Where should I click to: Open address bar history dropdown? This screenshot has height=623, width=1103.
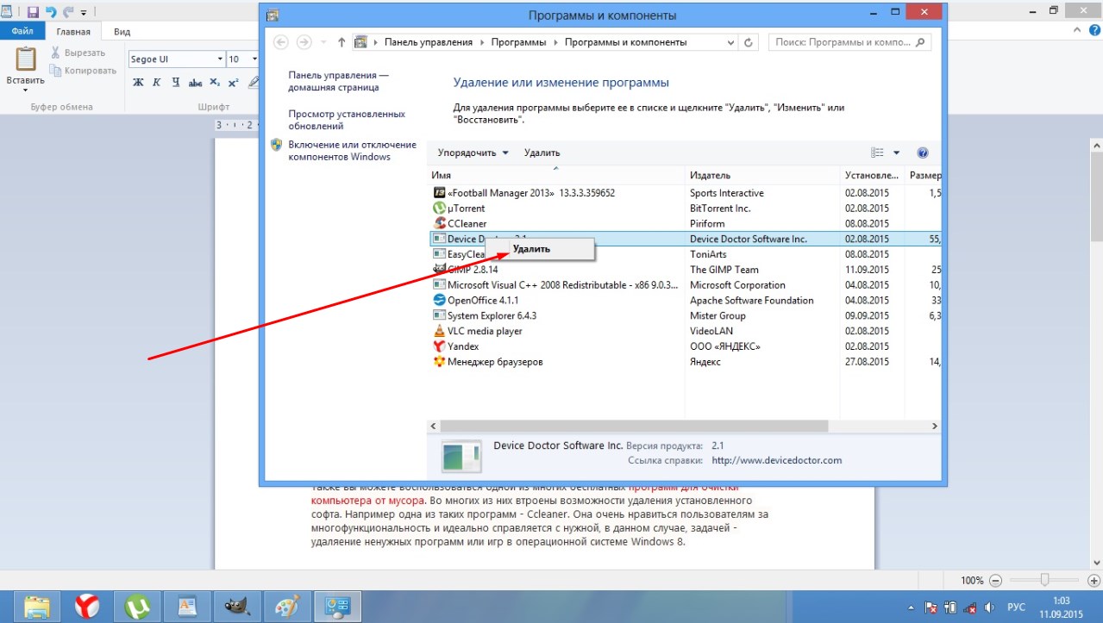pyautogui.click(x=730, y=42)
